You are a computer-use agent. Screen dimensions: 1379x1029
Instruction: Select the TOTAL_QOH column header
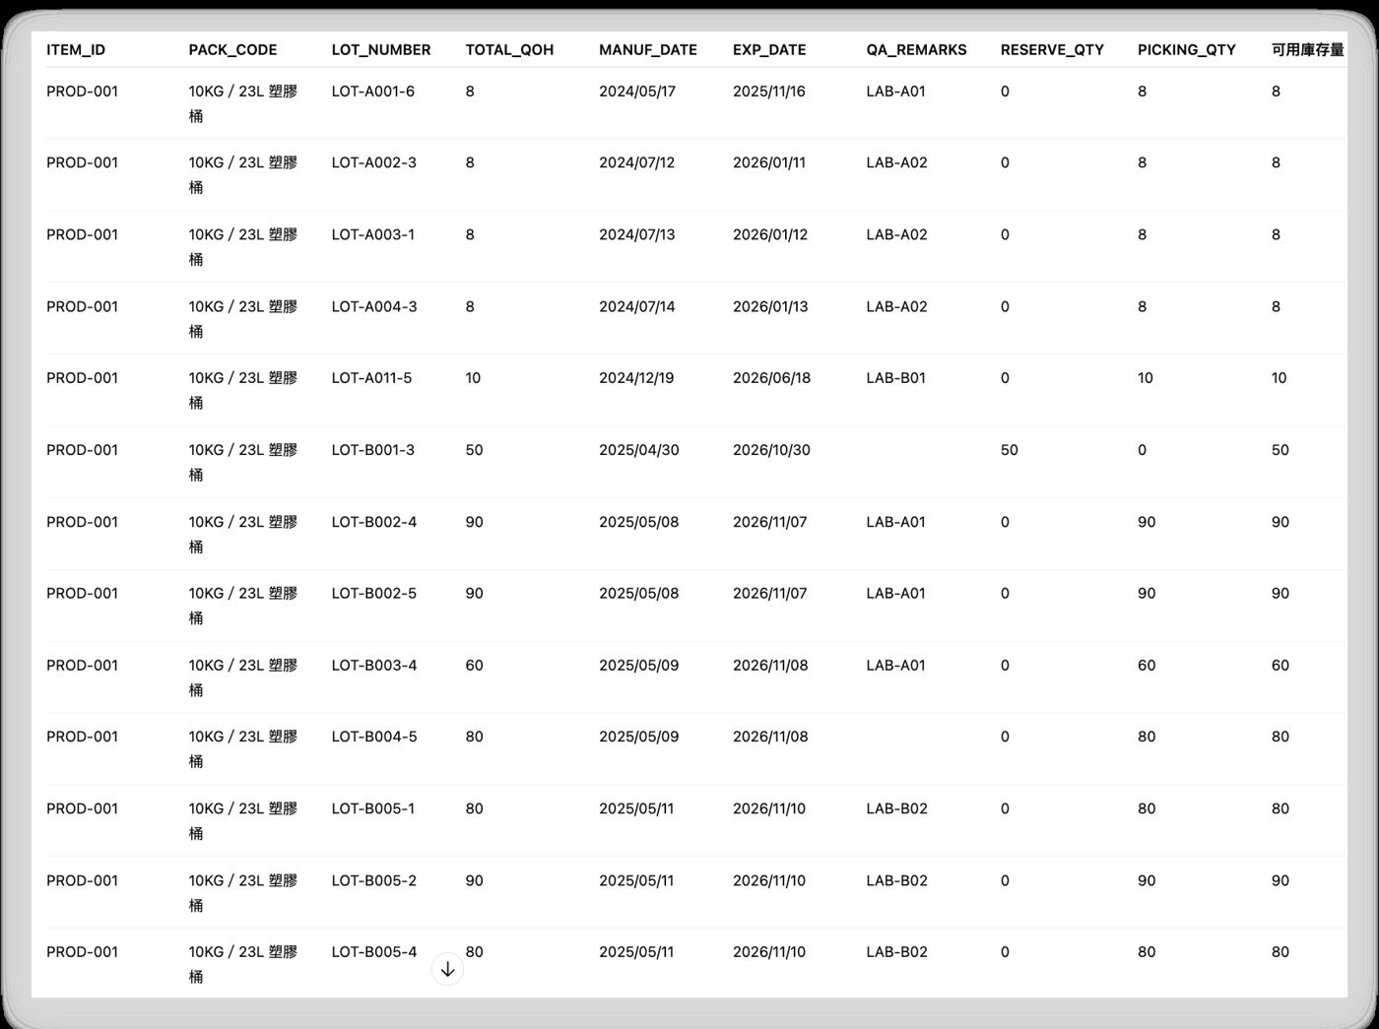click(509, 50)
